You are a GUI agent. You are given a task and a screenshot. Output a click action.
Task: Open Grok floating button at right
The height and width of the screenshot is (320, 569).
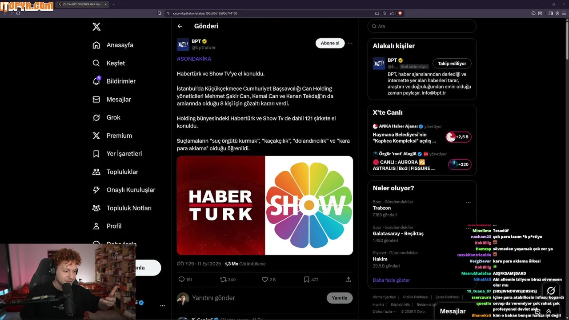coord(551,291)
